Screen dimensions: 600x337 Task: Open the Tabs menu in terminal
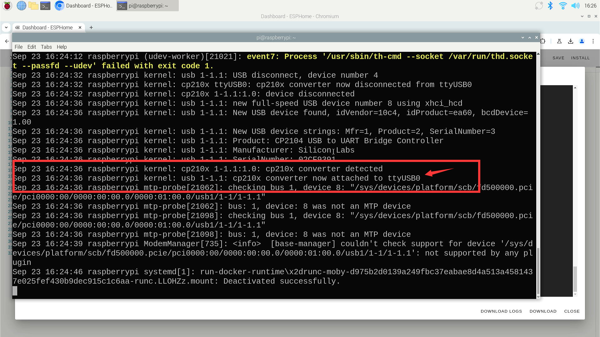[x=45, y=46]
